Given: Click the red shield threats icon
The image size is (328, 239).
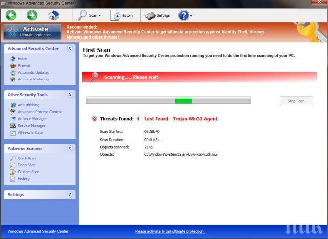Looking at the screenshot, I should coord(94,119).
